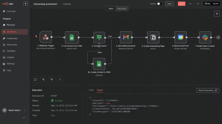Click the Time value 5.2s
Image resolution: width=222 pixels, height=124 pixels.
53,115
